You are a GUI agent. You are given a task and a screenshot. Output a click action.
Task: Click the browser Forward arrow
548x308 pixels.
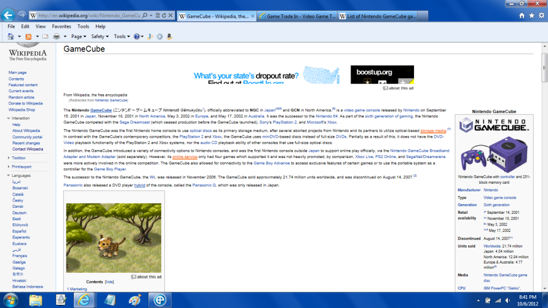point(21,16)
